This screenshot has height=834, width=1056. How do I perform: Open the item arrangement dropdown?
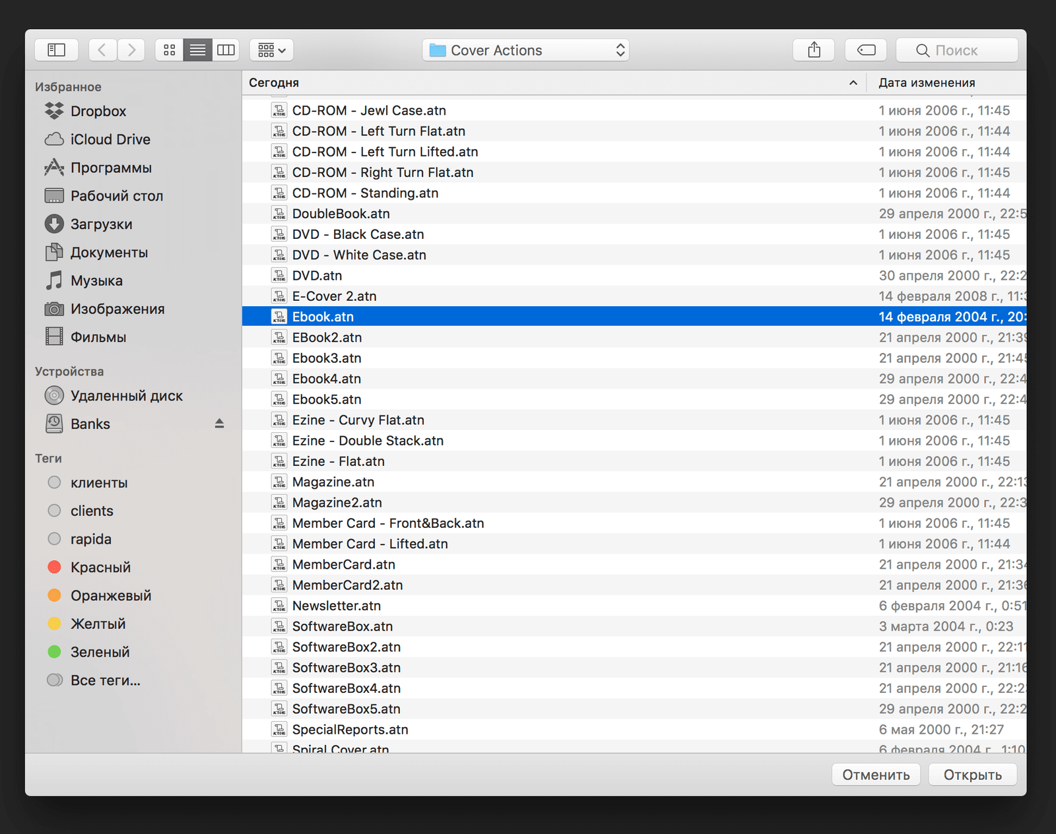[x=271, y=50]
